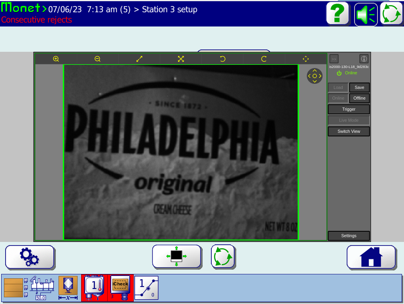Click the image position arrows button
This screenshot has height=304, width=404.
[176, 257]
